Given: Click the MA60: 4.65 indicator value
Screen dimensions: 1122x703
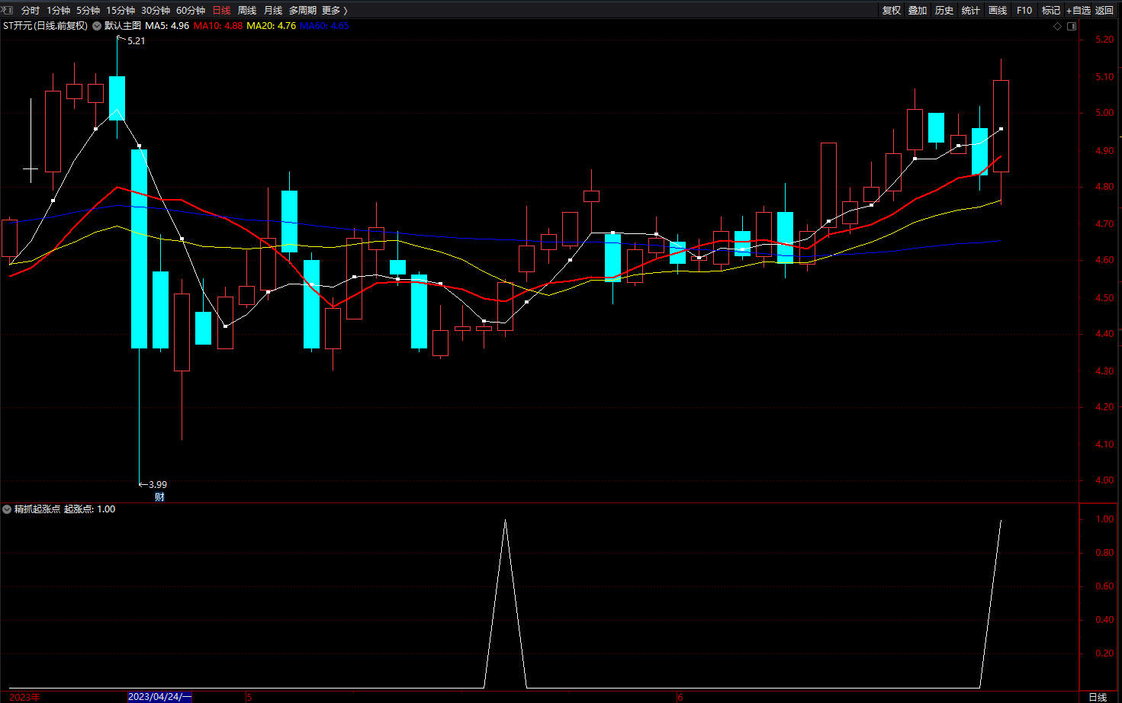Looking at the screenshot, I should pyautogui.click(x=325, y=26).
